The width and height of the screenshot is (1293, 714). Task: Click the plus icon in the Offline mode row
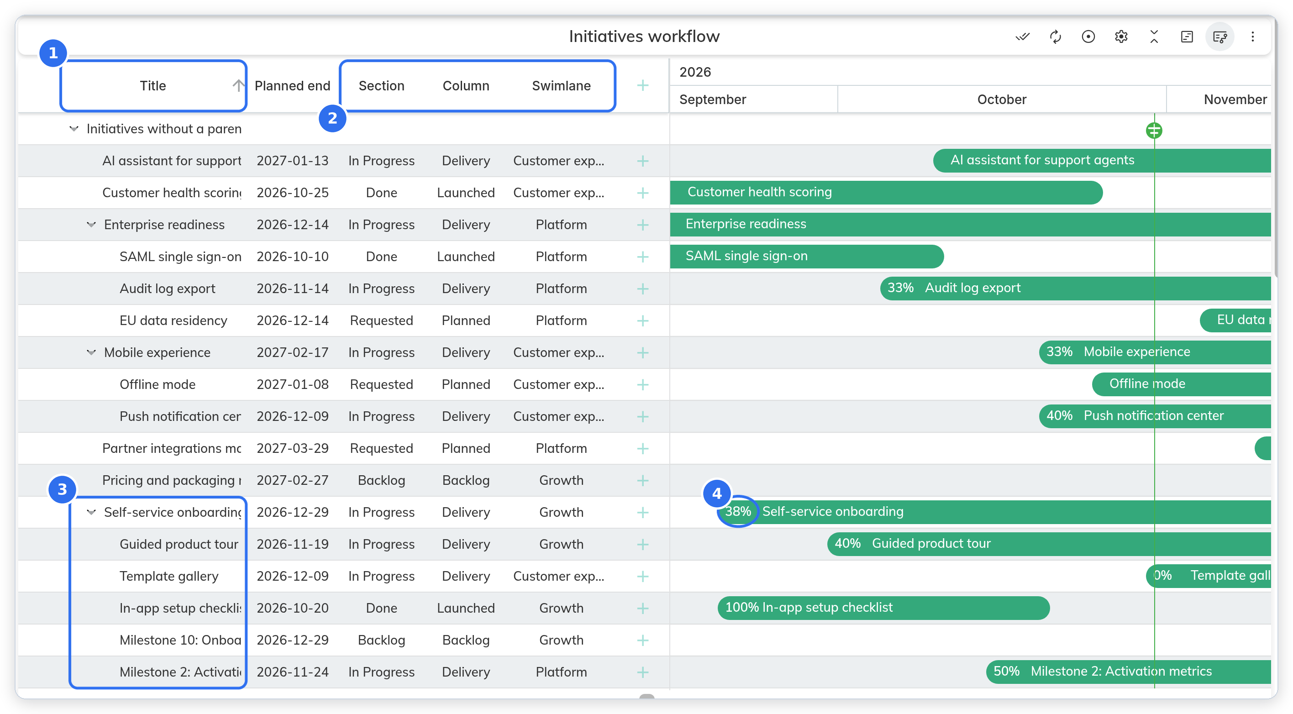click(642, 385)
